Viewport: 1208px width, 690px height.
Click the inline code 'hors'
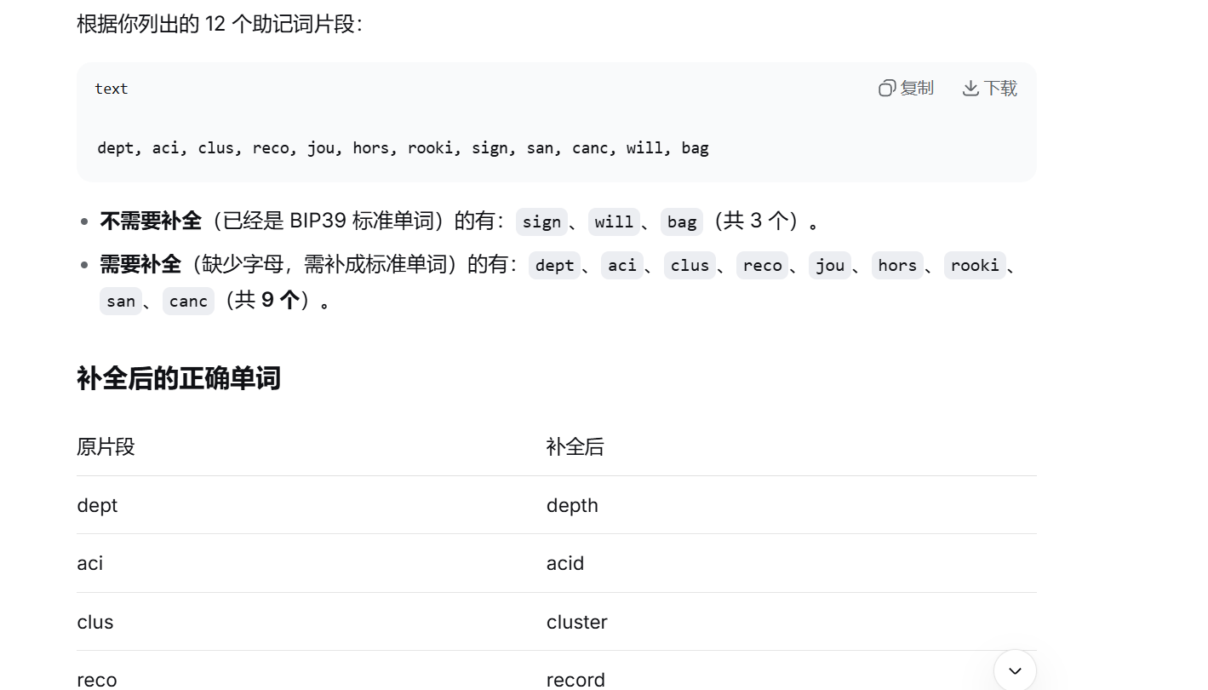click(897, 266)
